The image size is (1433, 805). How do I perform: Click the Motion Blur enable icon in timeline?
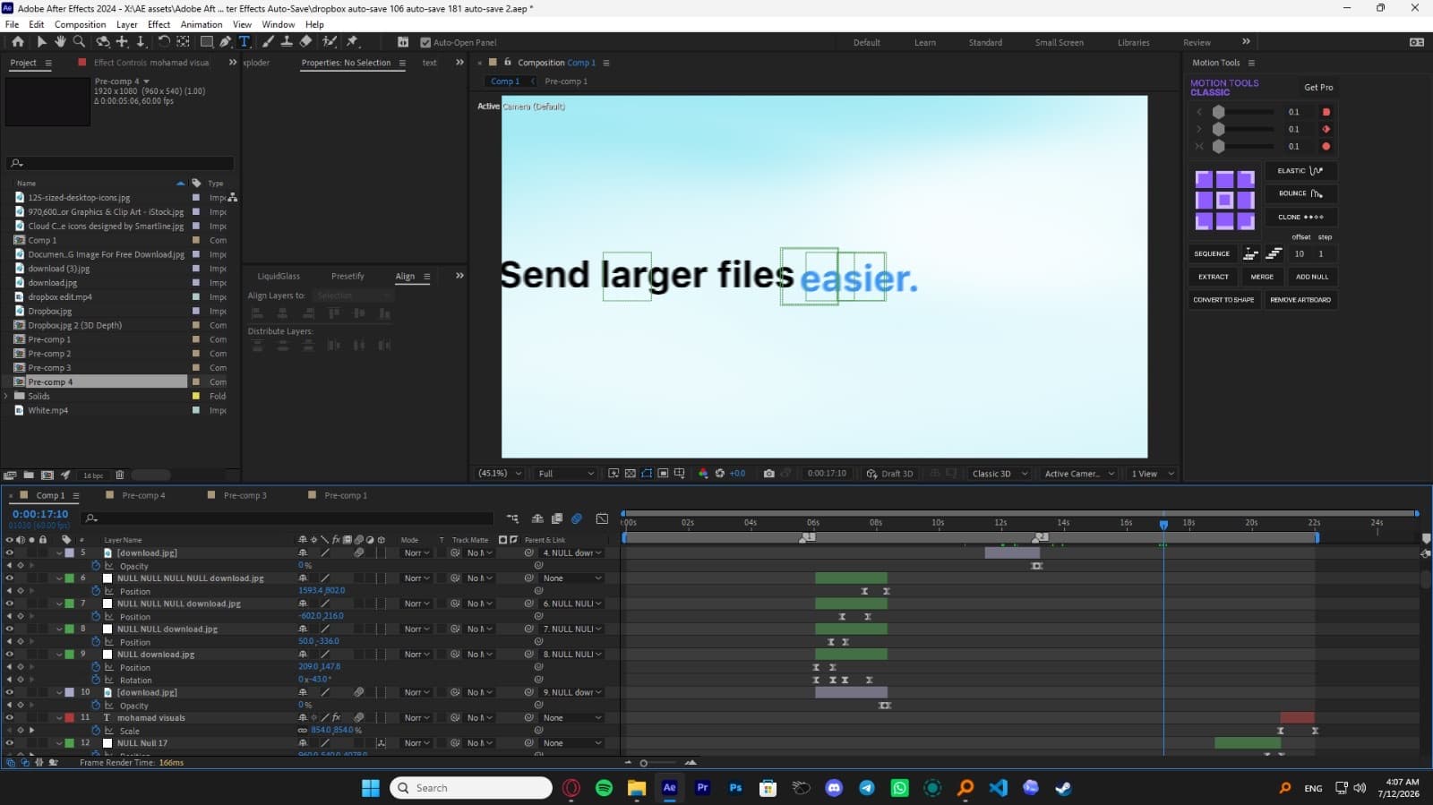(x=577, y=518)
